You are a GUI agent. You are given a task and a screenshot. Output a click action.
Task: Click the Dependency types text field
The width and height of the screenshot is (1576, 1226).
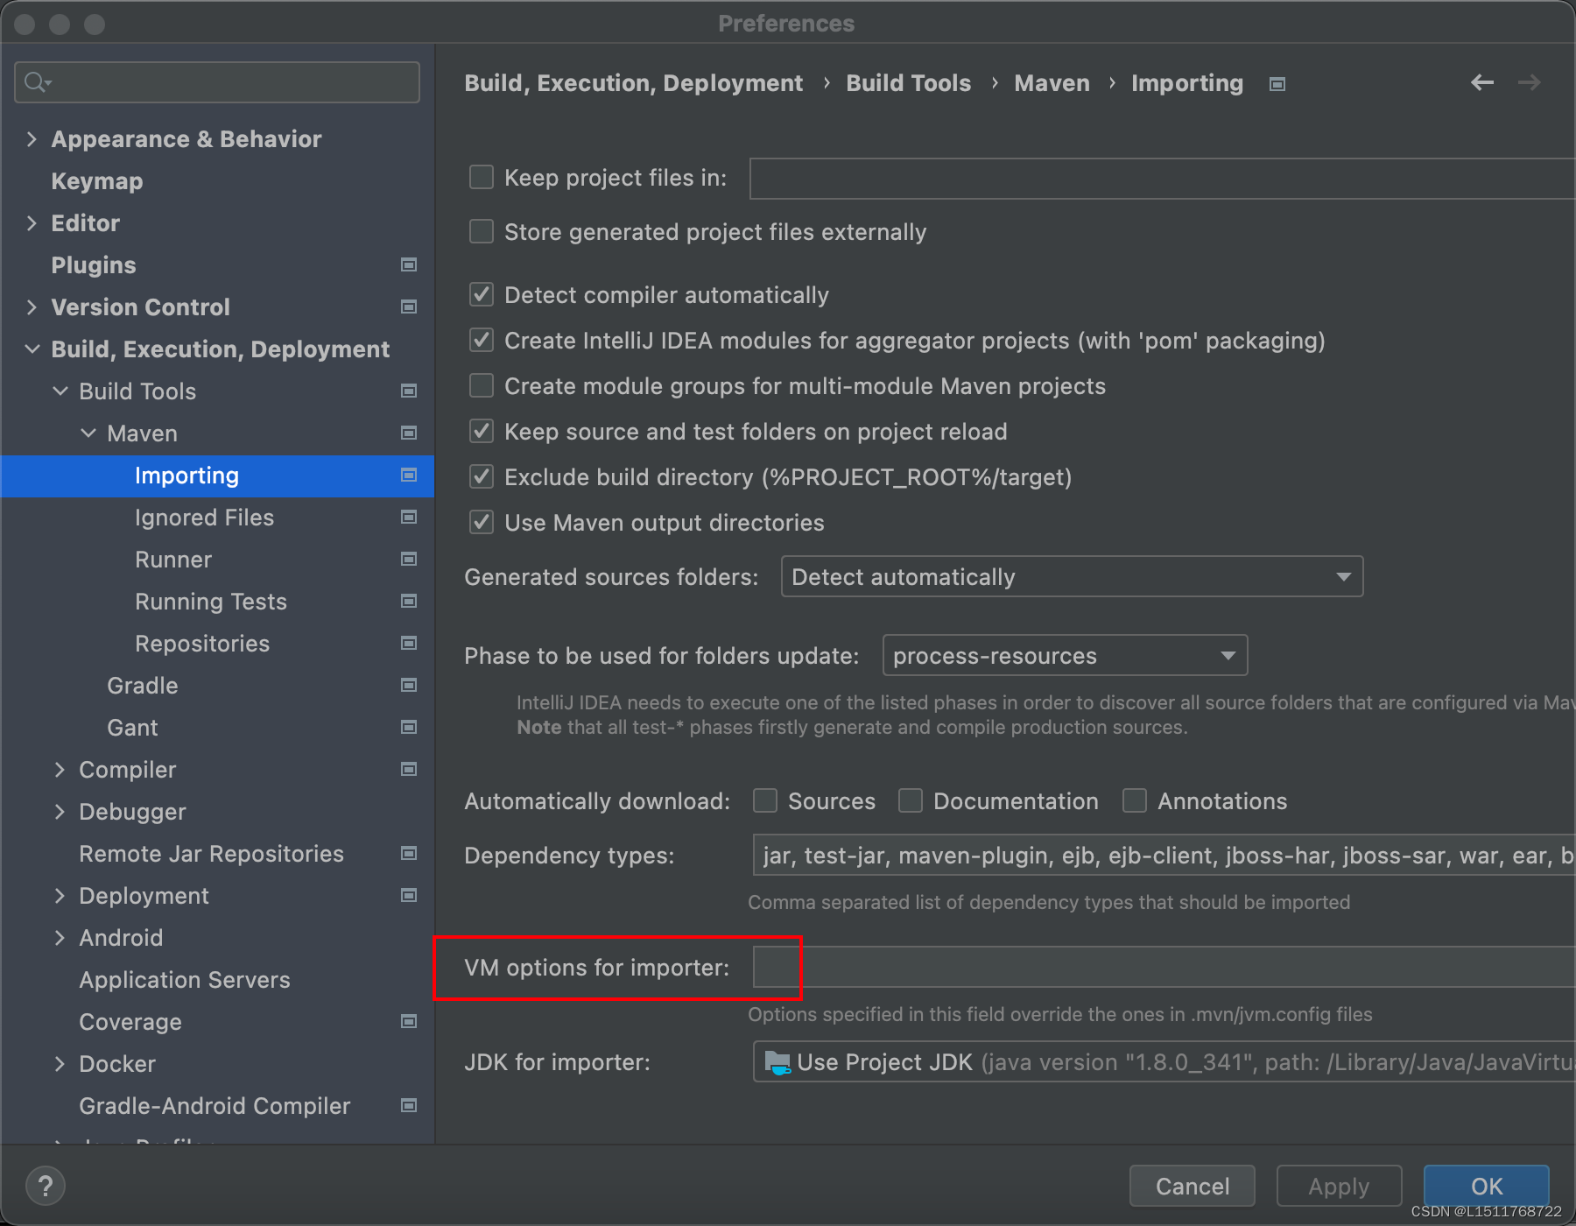tap(1164, 855)
